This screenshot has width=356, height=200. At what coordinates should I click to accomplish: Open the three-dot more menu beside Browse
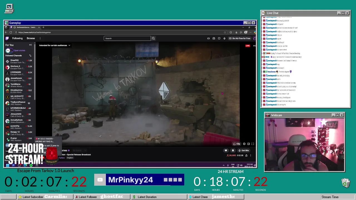[40, 38]
